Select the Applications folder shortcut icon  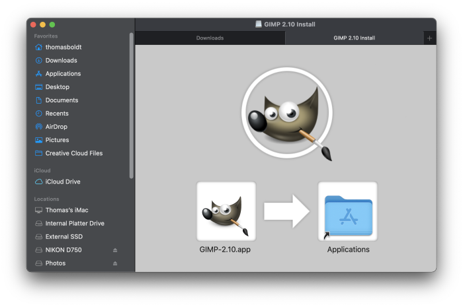click(x=348, y=211)
